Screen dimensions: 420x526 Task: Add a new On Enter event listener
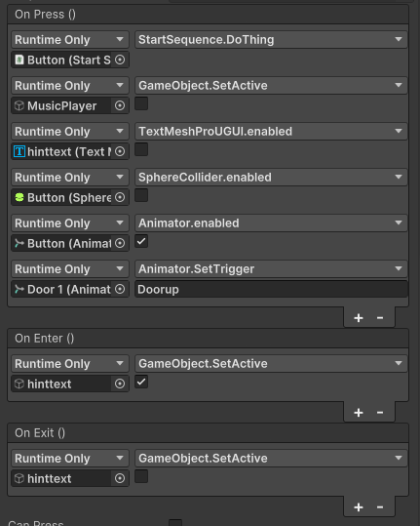(x=359, y=412)
